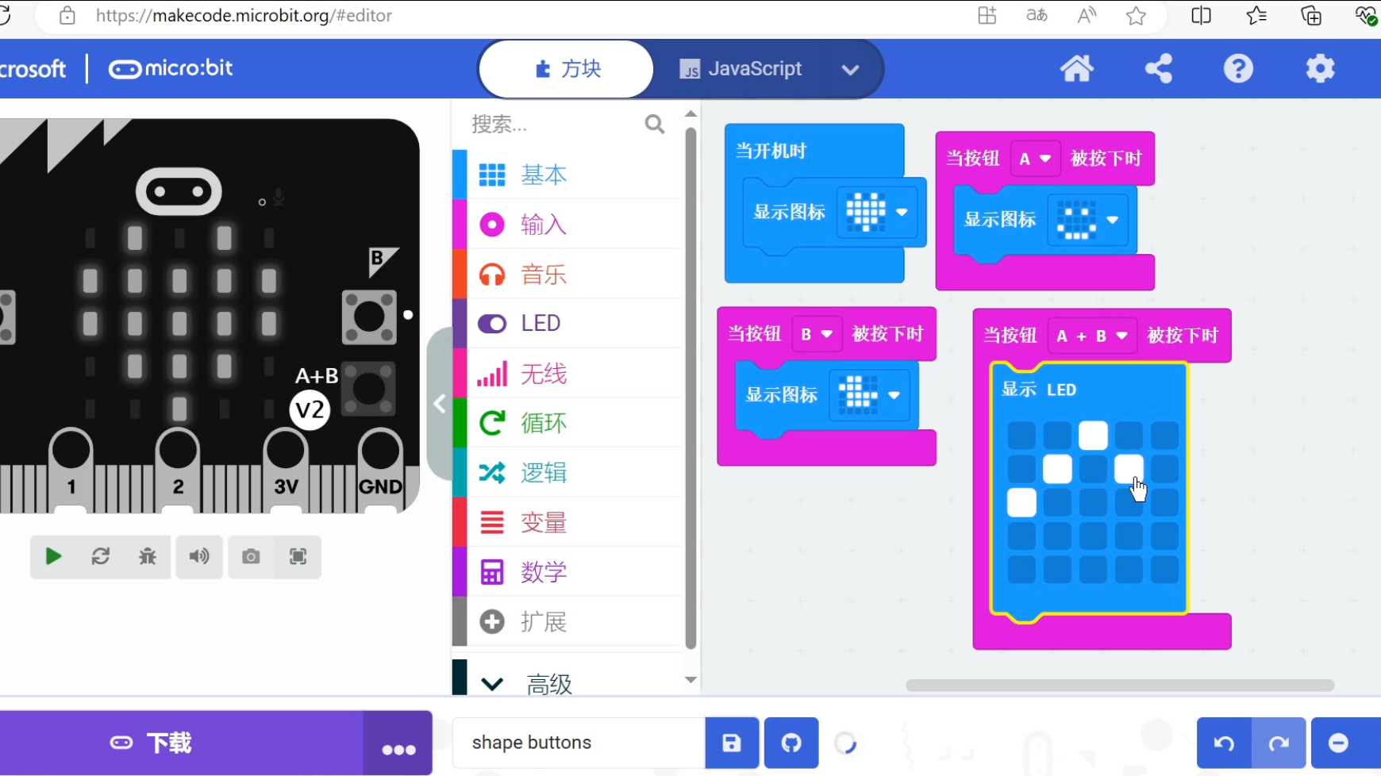
Task: Create GitHub repository icon button
Action: (791, 743)
